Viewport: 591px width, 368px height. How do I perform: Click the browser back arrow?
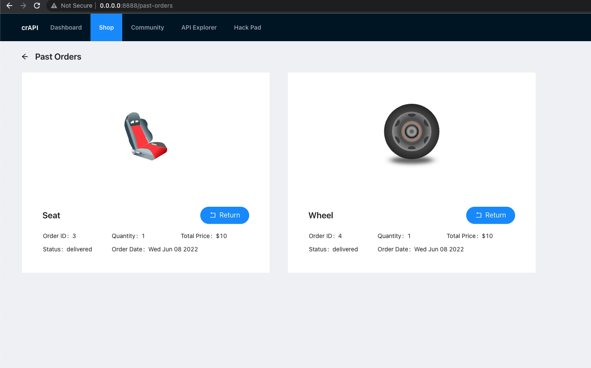point(9,6)
